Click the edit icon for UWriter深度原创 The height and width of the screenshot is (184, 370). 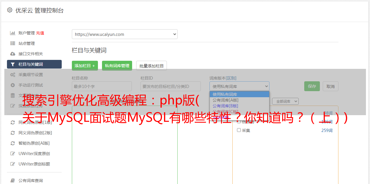(x=13, y=154)
